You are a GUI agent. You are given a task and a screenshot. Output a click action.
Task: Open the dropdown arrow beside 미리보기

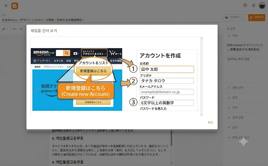[x=243, y=18]
